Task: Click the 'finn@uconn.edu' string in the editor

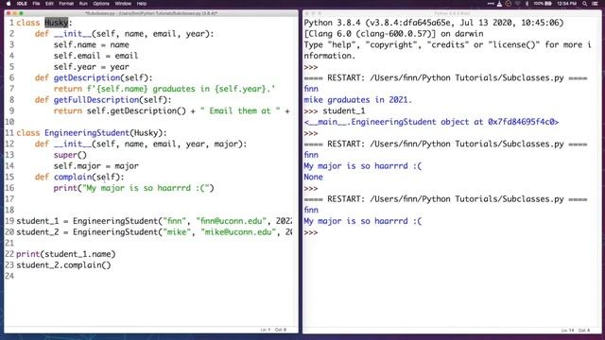Action: pos(231,221)
